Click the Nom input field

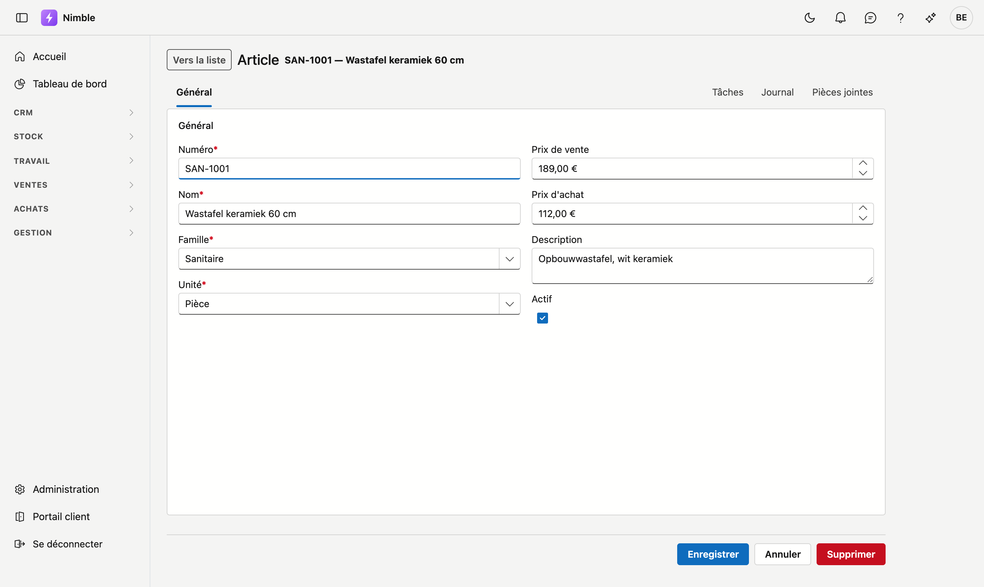(349, 214)
